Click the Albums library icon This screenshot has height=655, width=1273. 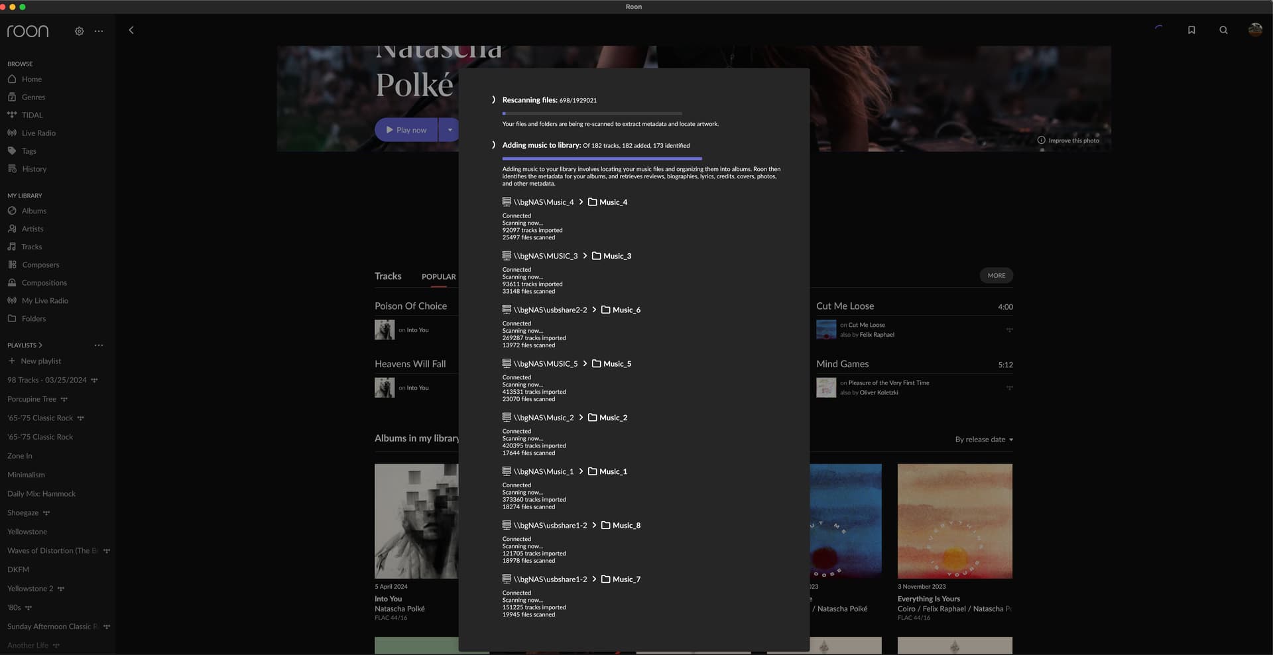[x=12, y=211]
